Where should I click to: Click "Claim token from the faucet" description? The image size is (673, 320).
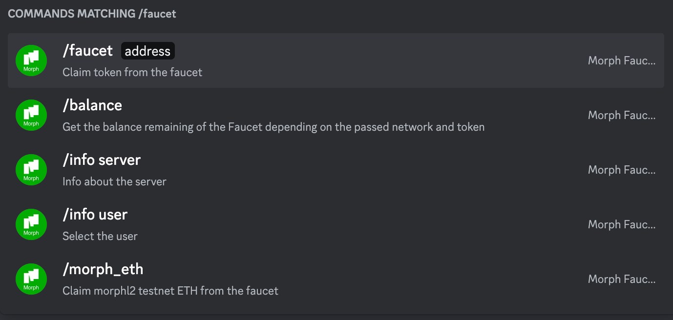[132, 72]
